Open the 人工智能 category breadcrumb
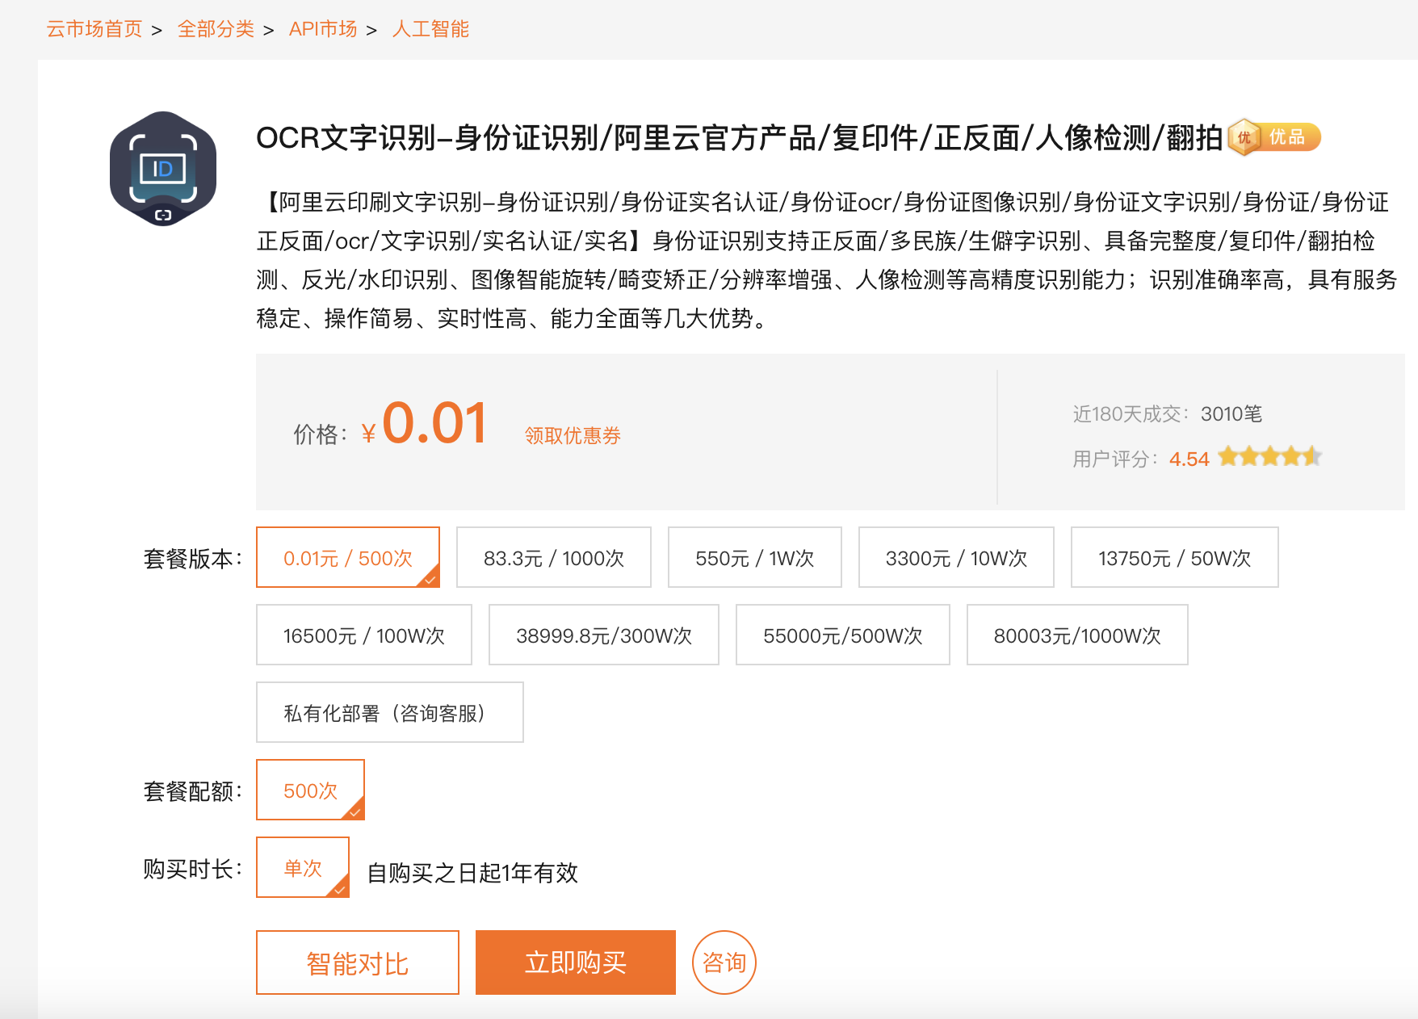Screen dimensions: 1418x1019 430,29
